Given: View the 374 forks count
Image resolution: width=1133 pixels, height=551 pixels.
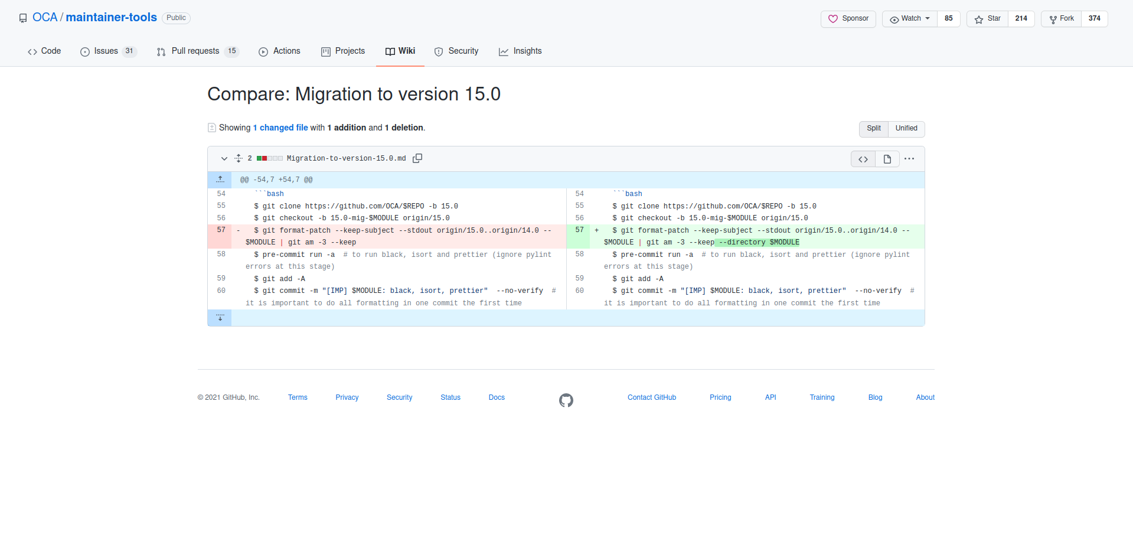Looking at the screenshot, I should [x=1095, y=19].
